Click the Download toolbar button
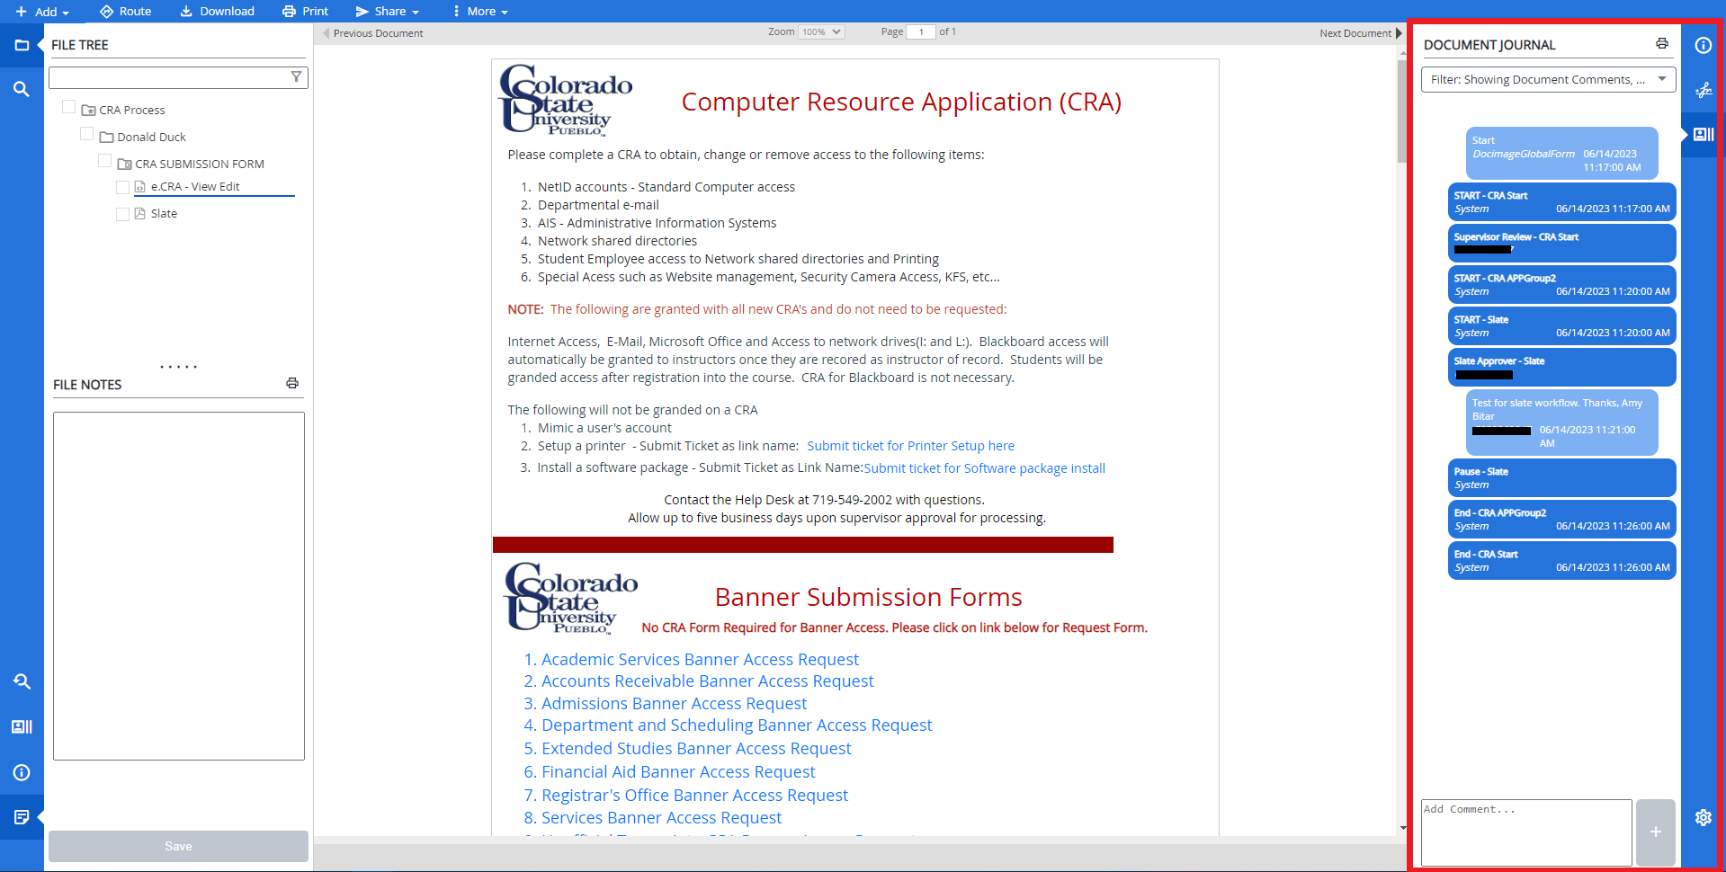The height and width of the screenshot is (872, 1726). pos(218,12)
